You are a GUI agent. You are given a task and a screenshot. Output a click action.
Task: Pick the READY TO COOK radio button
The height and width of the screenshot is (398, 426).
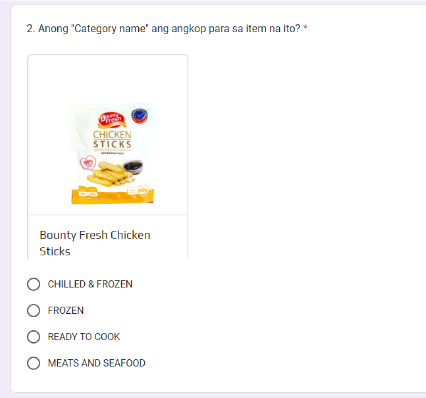coord(34,337)
